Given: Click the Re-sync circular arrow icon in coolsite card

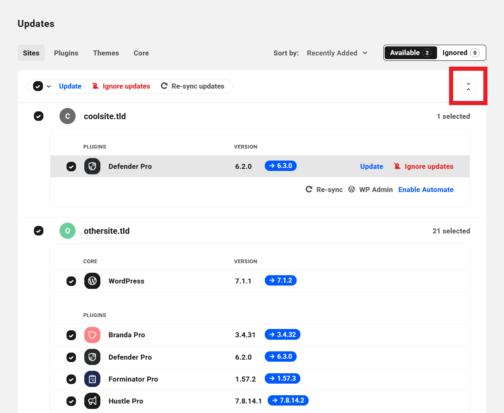Looking at the screenshot, I should [309, 190].
